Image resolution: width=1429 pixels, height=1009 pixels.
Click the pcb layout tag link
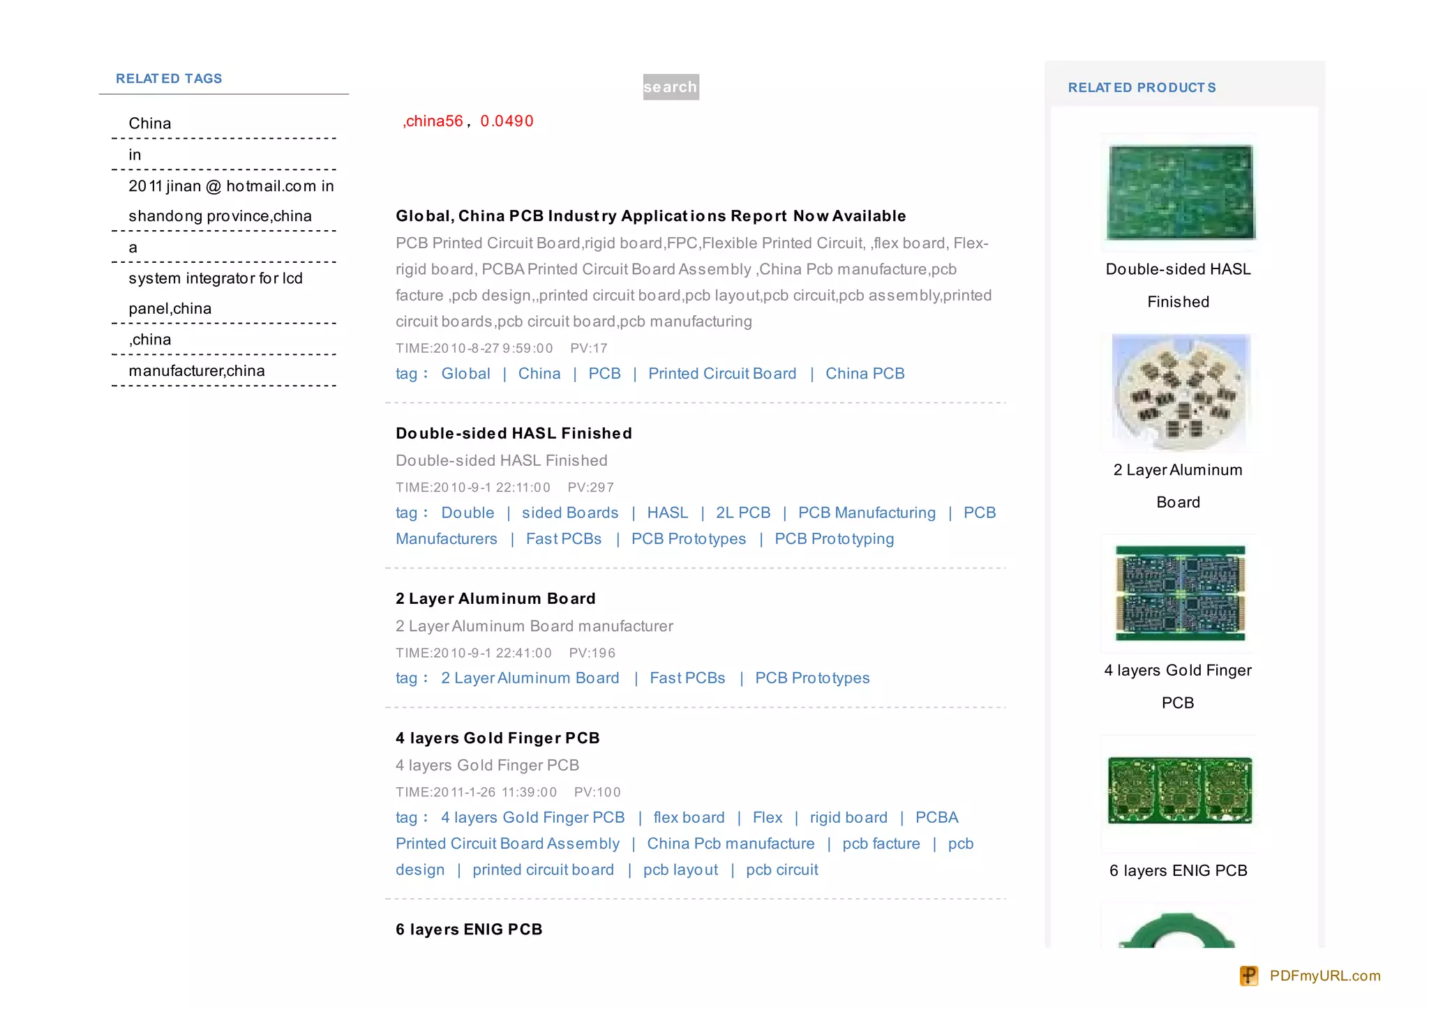680,870
